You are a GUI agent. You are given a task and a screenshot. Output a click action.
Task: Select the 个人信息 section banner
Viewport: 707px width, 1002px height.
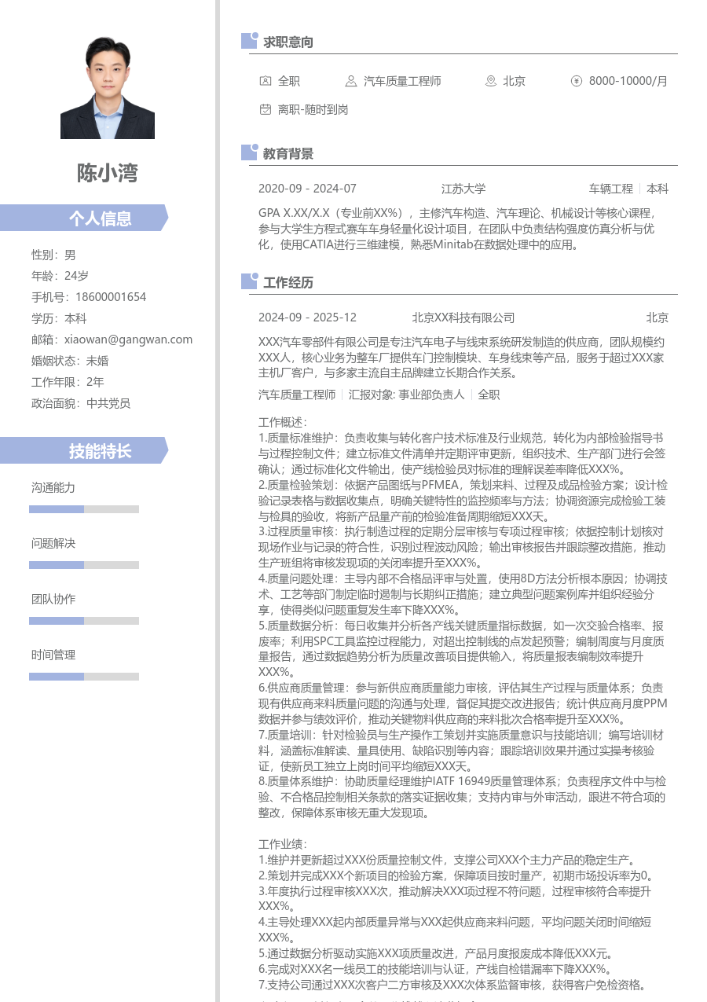pyautogui.click(x=84, y=218)
